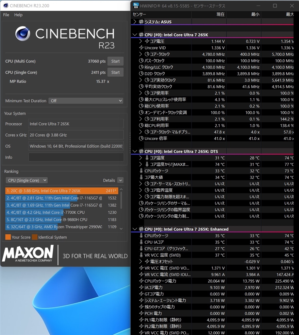Click the lightning icon beside PL1電力制限 (静的)
The image size is (299, 335).
point(141,320)
